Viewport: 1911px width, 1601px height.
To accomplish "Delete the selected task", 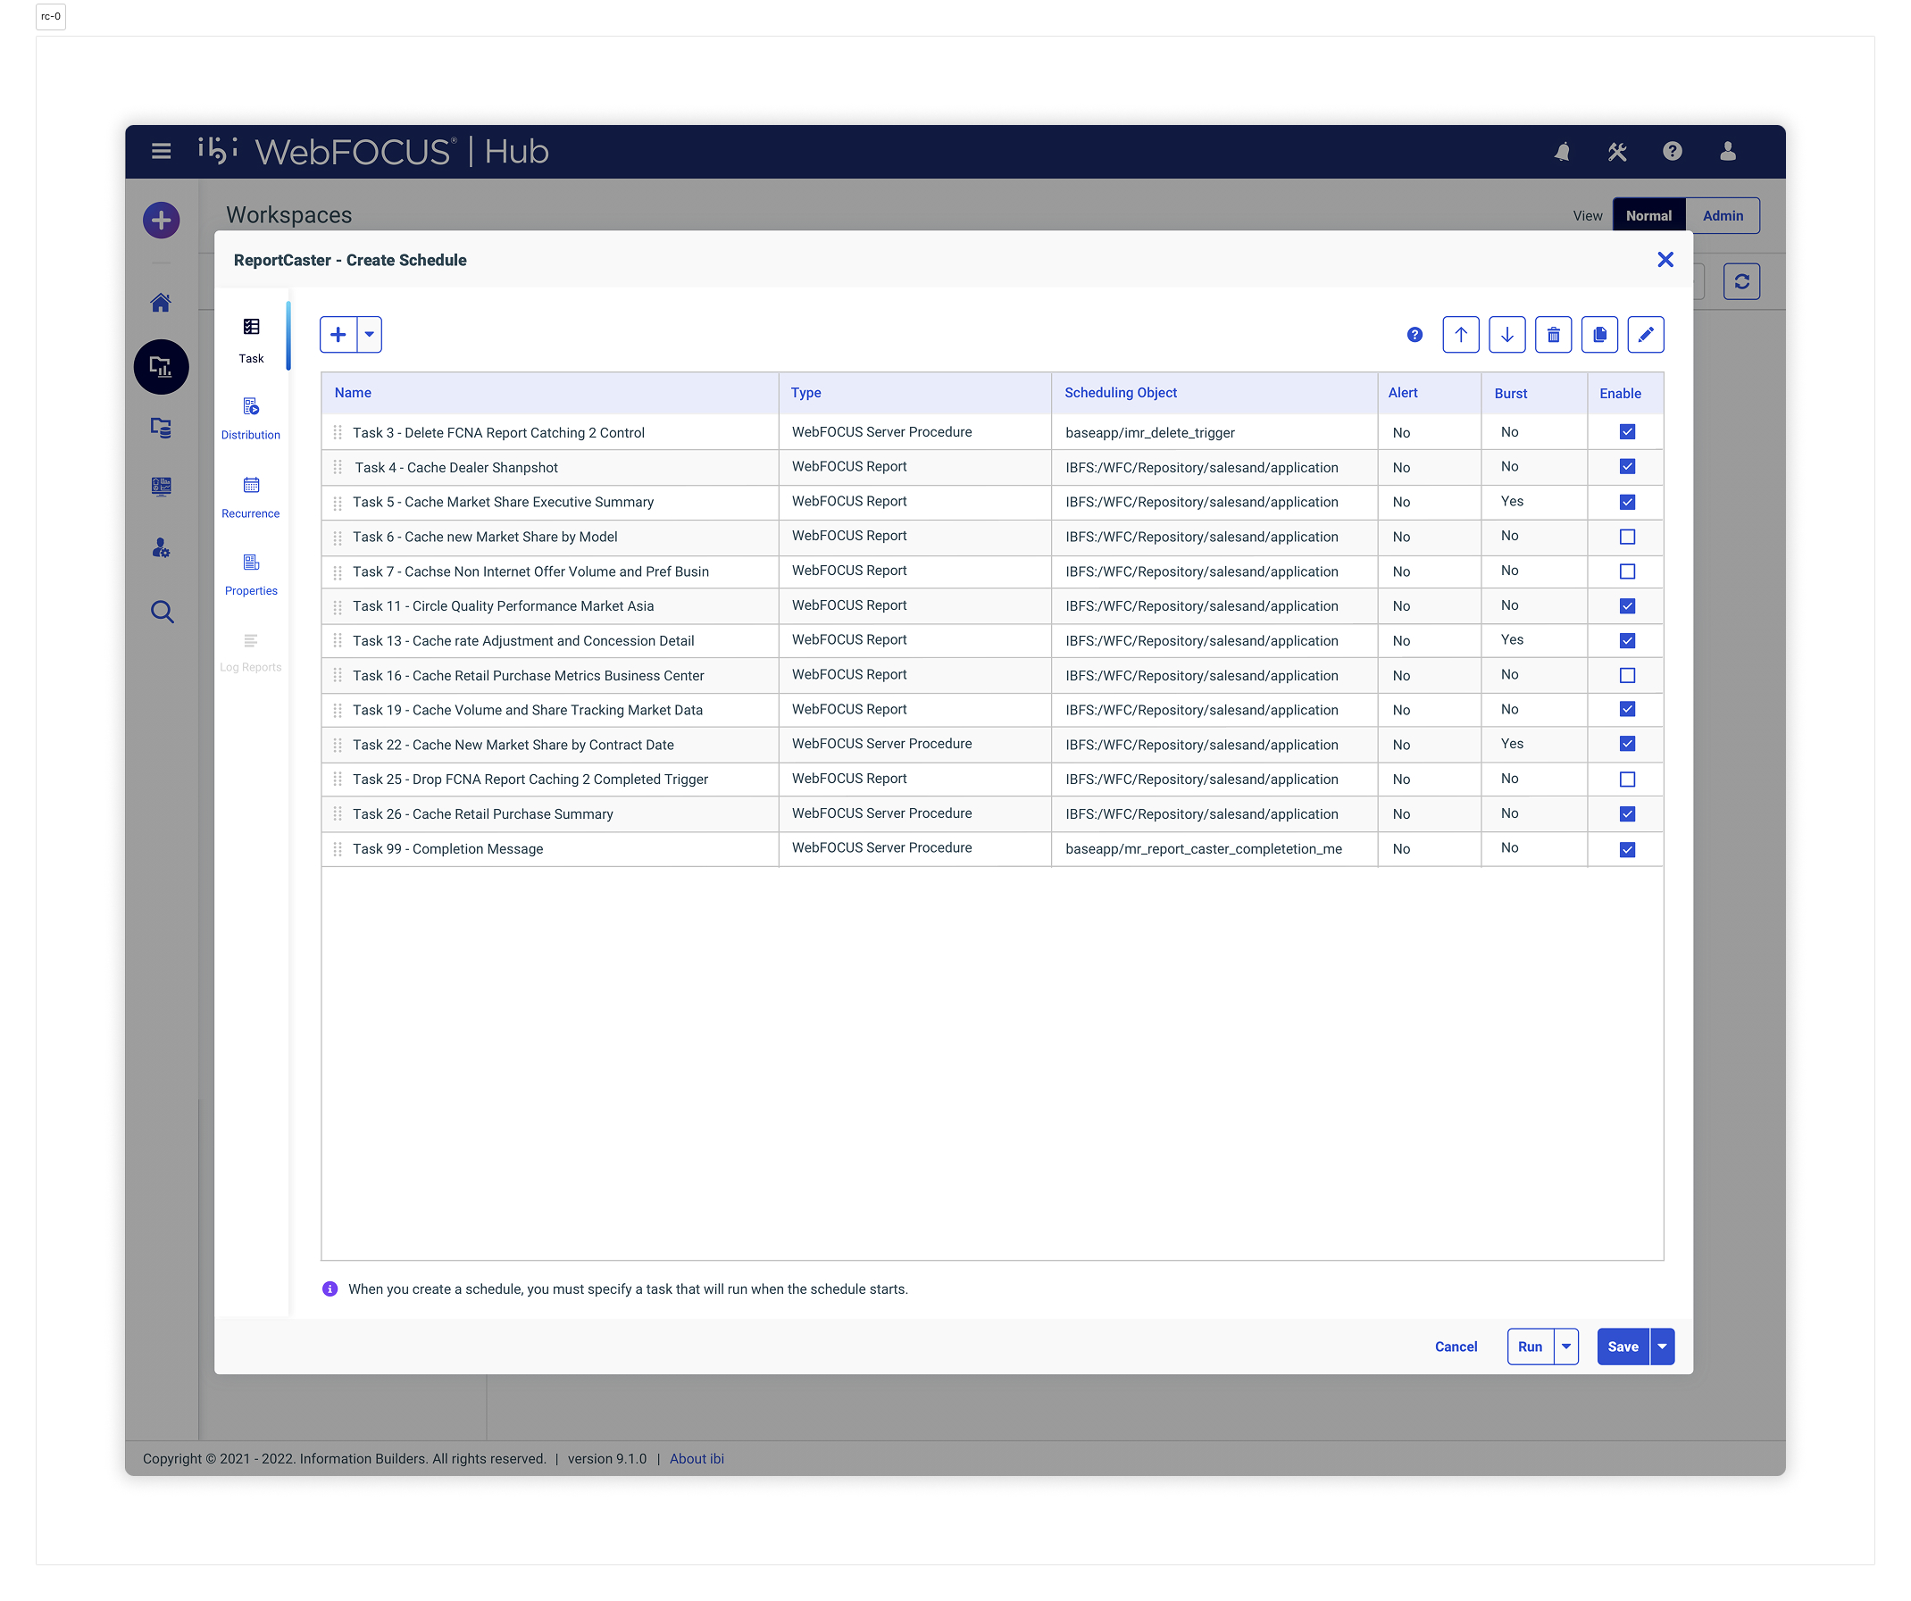I will coord(1554,335).
